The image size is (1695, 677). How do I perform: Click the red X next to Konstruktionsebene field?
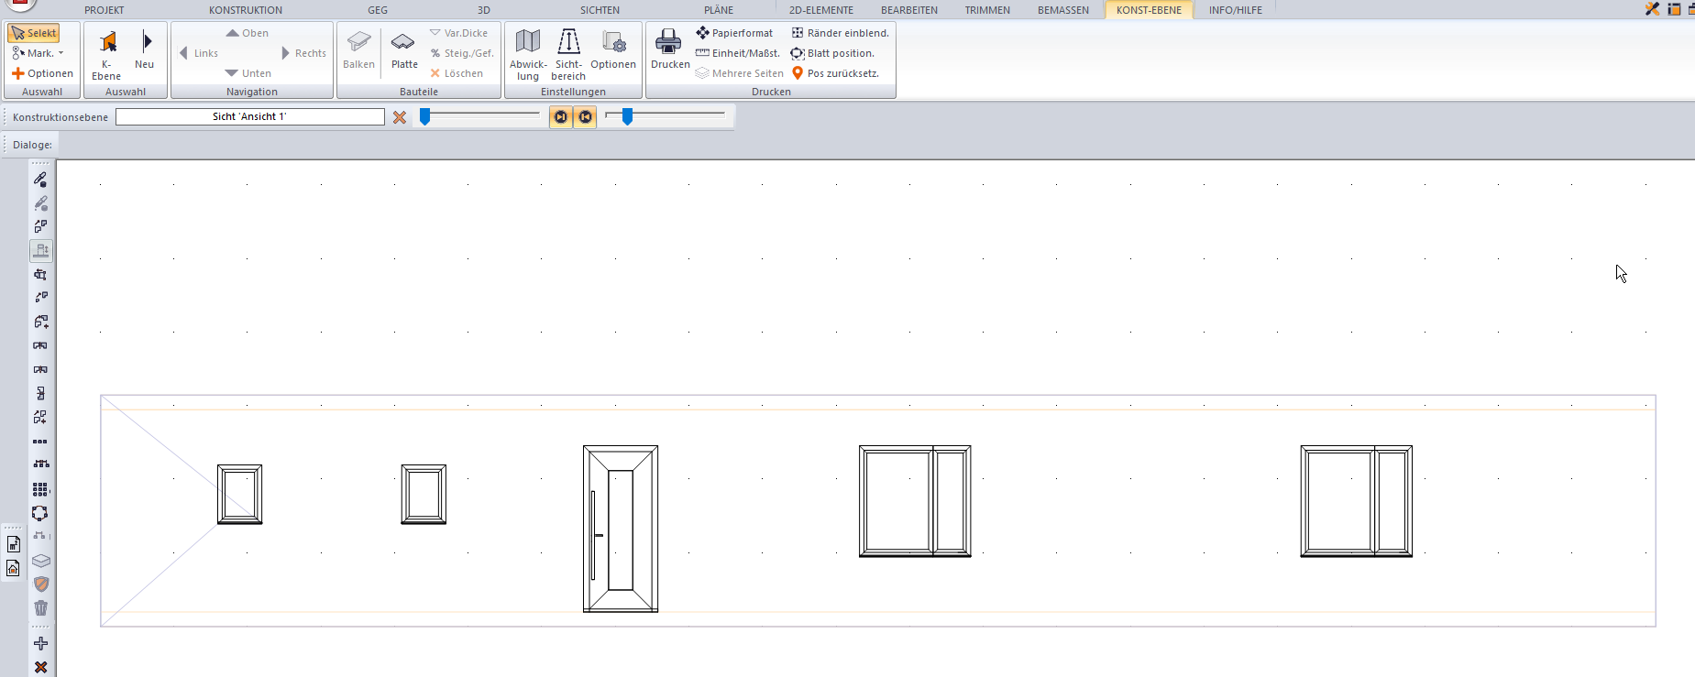(x=400, y=117)
